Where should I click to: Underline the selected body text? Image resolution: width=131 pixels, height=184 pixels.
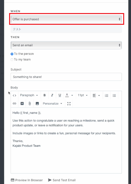tap(60, 95)
